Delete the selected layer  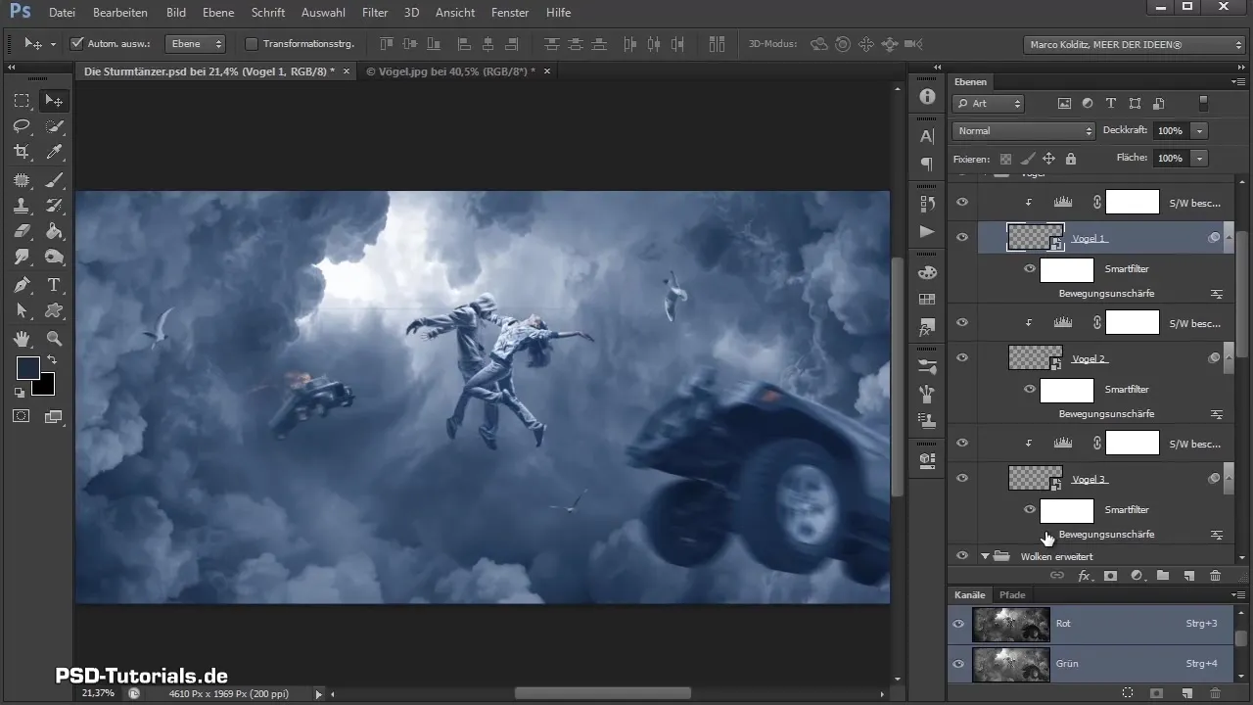(x=1215, y=576)
